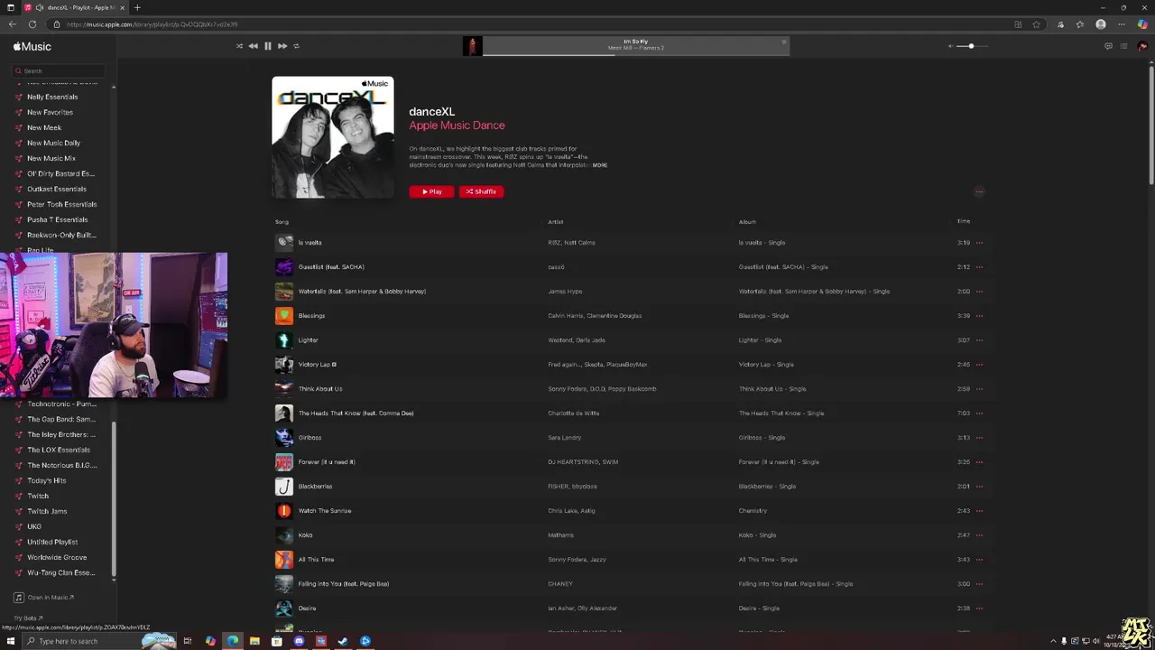Open artist James Hype link
Image resolution: width=1155 pixels, height=650 pixels.
click(x=565, y=292)
